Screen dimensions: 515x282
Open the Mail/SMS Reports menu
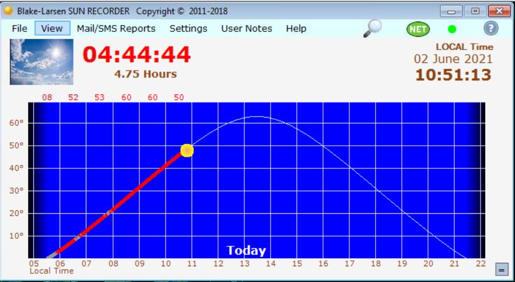click(116, 29)
